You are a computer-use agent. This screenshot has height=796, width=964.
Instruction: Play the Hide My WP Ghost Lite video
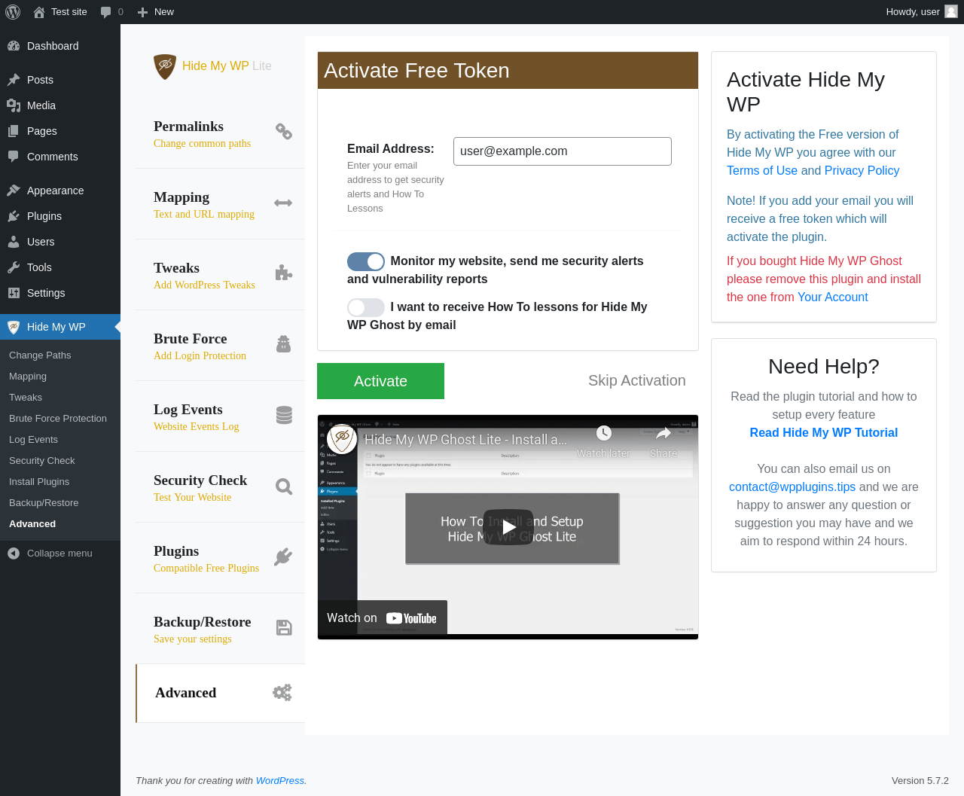[509, 527]
